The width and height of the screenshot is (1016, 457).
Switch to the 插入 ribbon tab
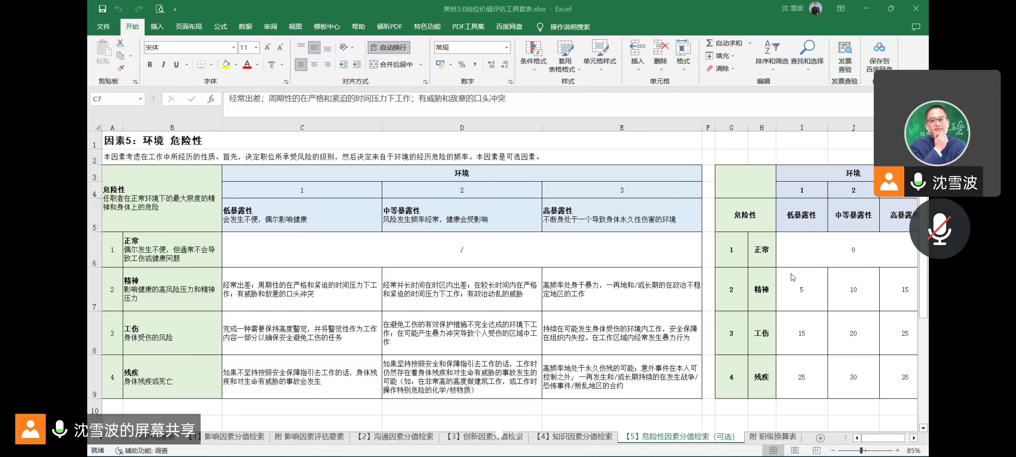(157, 27)
